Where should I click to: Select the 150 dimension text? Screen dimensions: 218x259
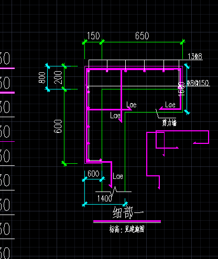[93, 36]
